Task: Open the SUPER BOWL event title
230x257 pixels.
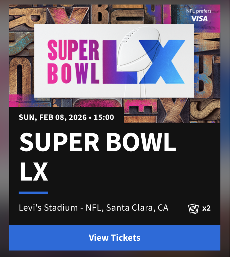Action: (97, 142)
